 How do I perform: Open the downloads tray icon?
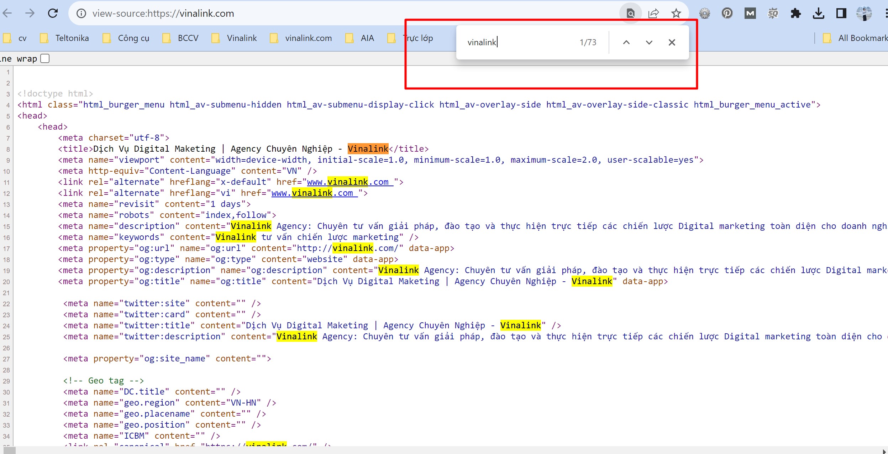pyautogui.click(x=819, y=14)
